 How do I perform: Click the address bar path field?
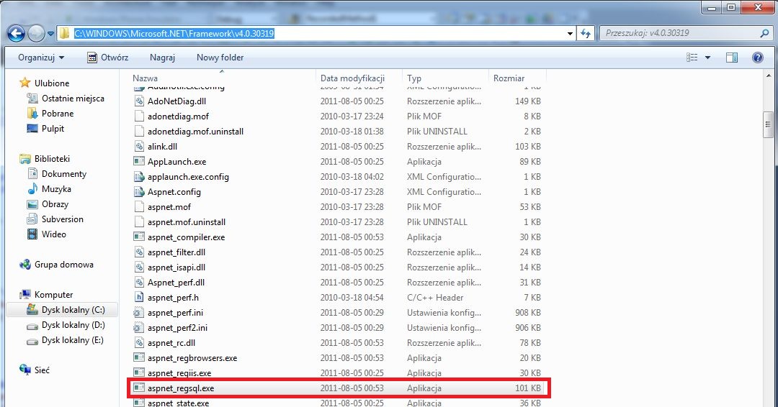[316, 33]
